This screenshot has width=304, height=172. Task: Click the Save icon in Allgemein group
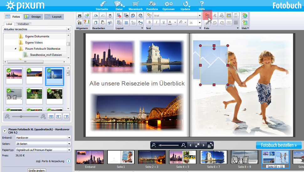(80, 16)
